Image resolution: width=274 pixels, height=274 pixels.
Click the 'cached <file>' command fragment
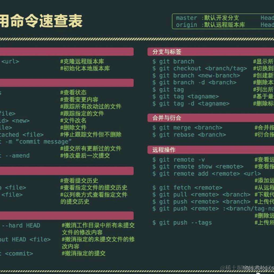pyautogui.click(x=21, y=135)
